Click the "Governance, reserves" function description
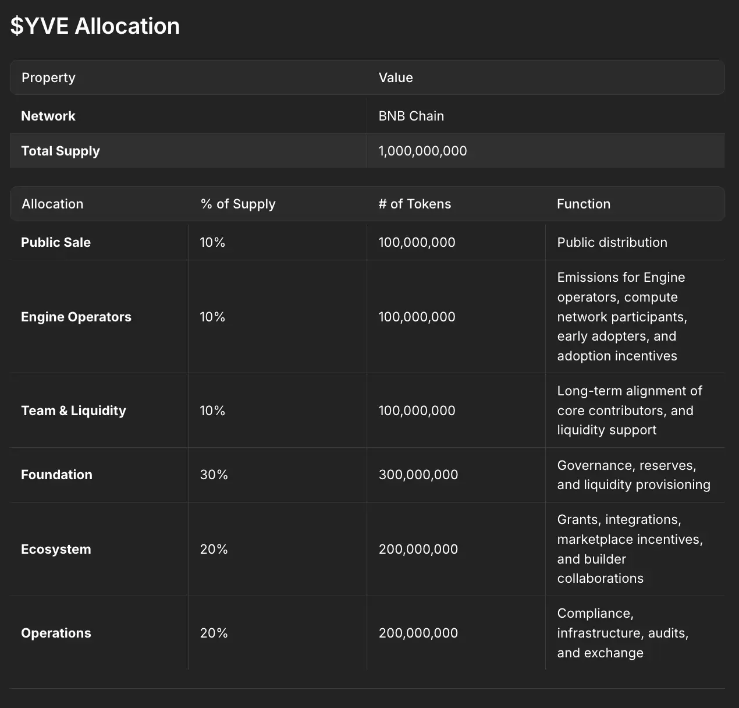 [x=634, y=475]
